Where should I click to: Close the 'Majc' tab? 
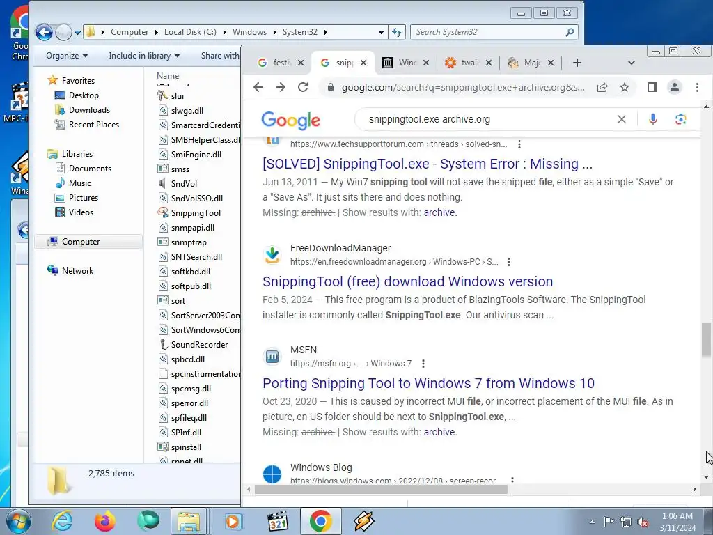(x=551, y=63)
